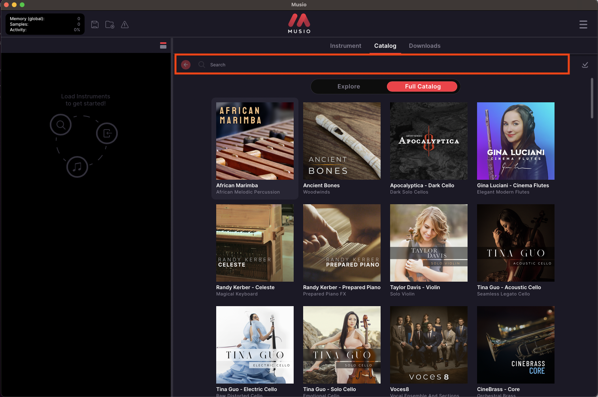
Task: Click the 'Woodwinds' subtitle
Action: [317, 192]
